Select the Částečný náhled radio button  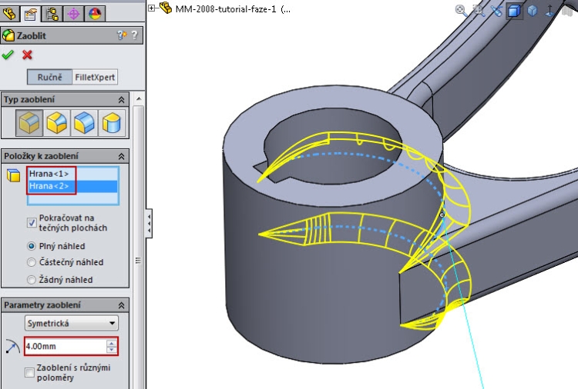[x=32, y=262]
